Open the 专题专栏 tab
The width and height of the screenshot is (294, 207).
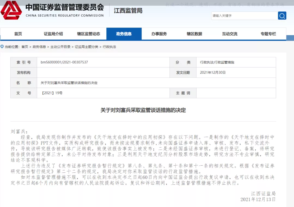pyautogui.click(x=268, y=34)
